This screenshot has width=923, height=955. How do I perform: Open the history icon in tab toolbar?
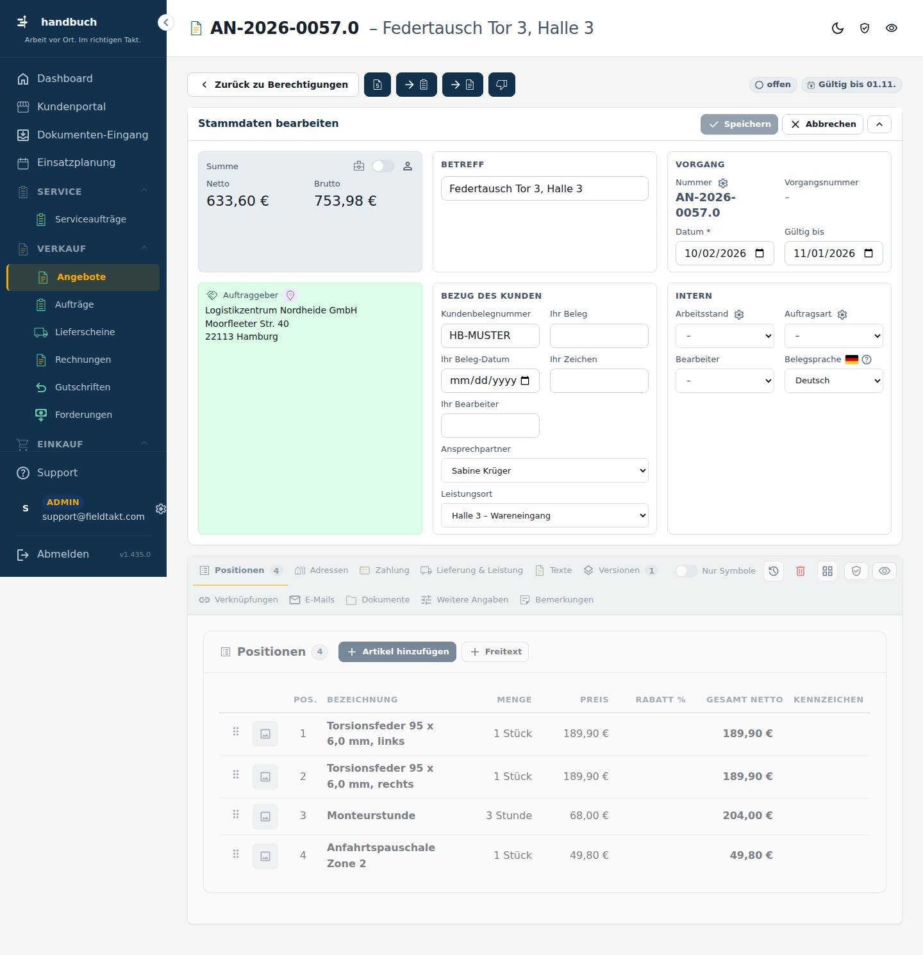(774, 571)
